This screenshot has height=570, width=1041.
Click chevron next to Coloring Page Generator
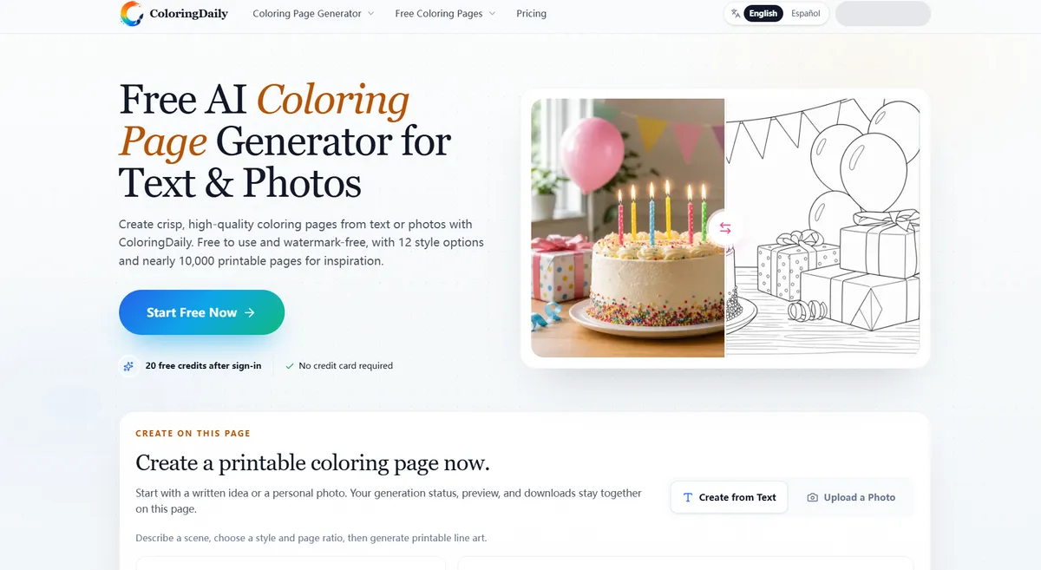(370, 14)
